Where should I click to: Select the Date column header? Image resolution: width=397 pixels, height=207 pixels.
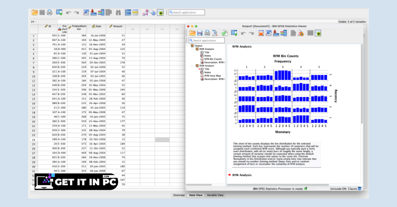[x=97, y=29]
